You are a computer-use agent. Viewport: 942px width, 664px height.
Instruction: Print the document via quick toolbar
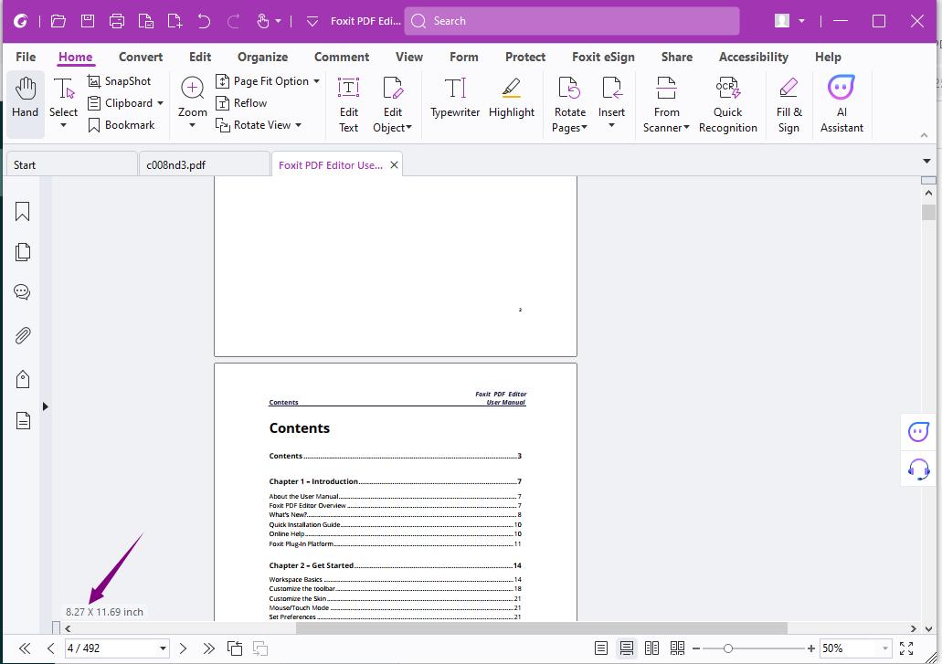(117, 22)
